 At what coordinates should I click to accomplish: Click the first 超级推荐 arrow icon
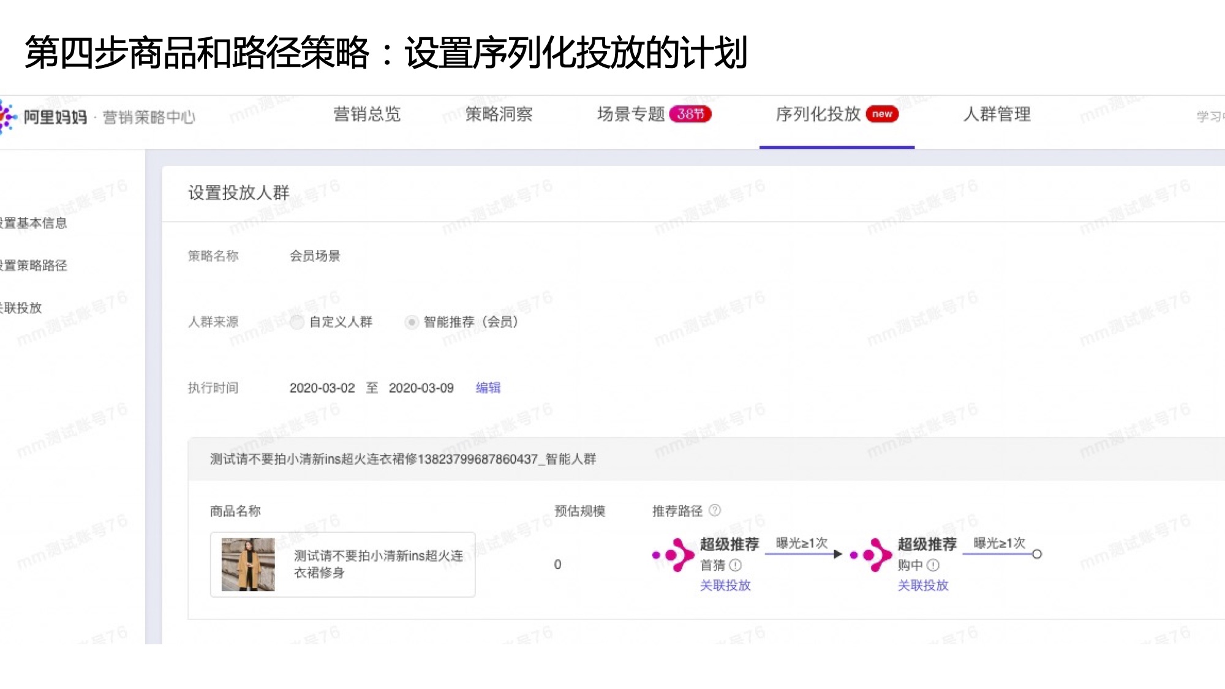tap(675, 555)
